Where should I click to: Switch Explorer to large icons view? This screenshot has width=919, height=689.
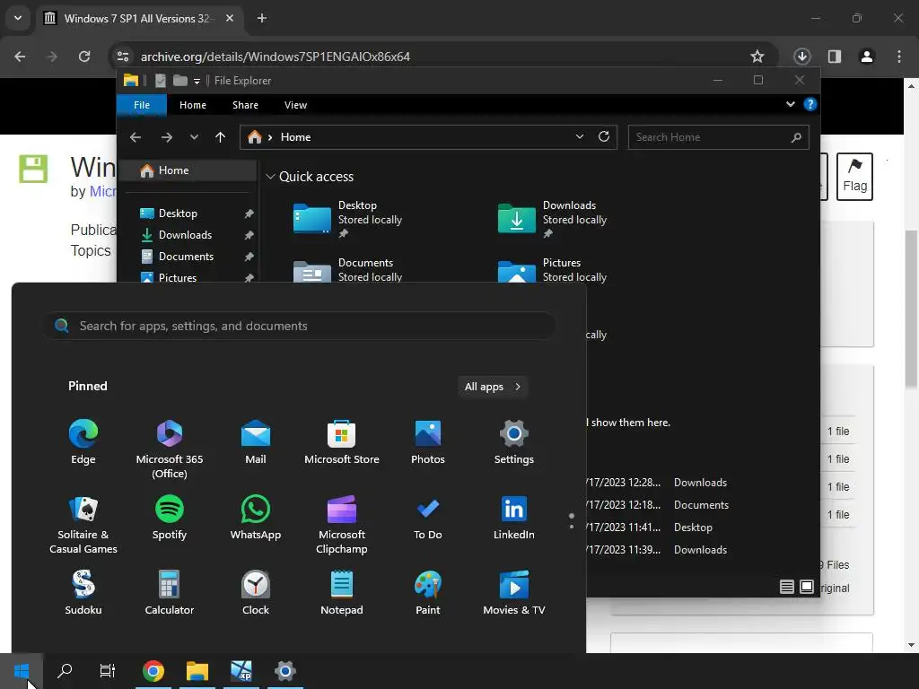[x=807, y=587]
